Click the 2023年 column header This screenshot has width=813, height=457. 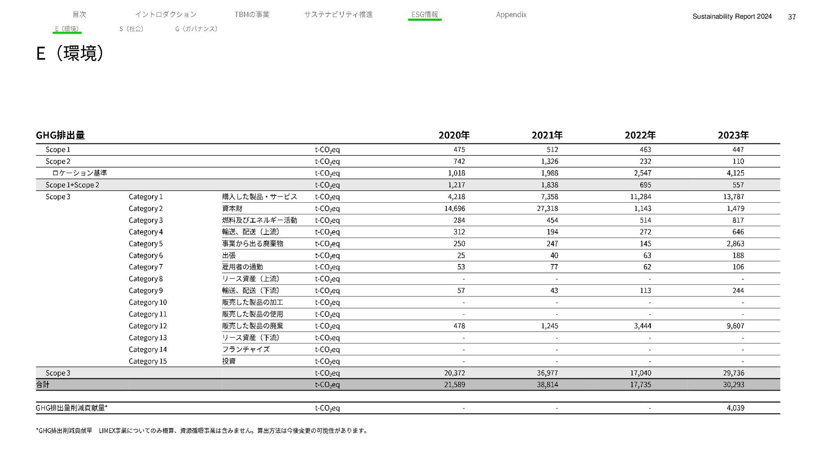[733, 135]
